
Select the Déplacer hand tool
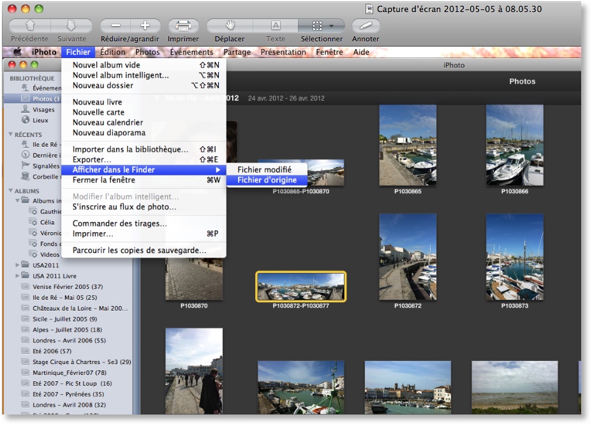click(x=230, y=26)
